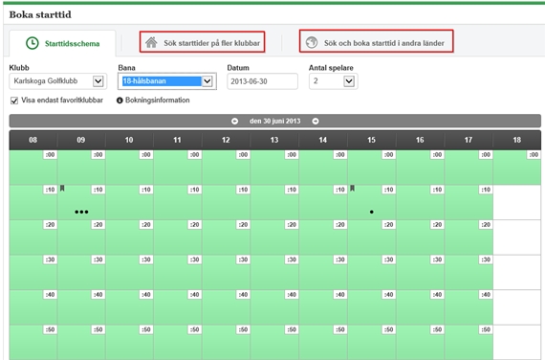
Task: Click the clock icon on Starttidsschema tab
Action: (x=33, y=43)
